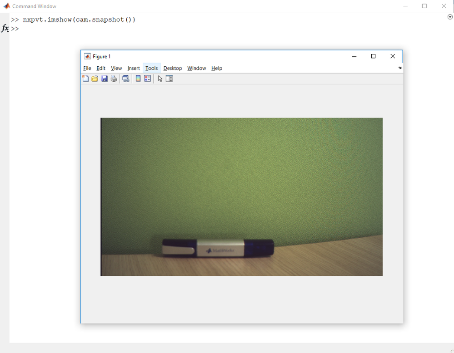Open the Insert menu in Figure 1

[134, 68]
